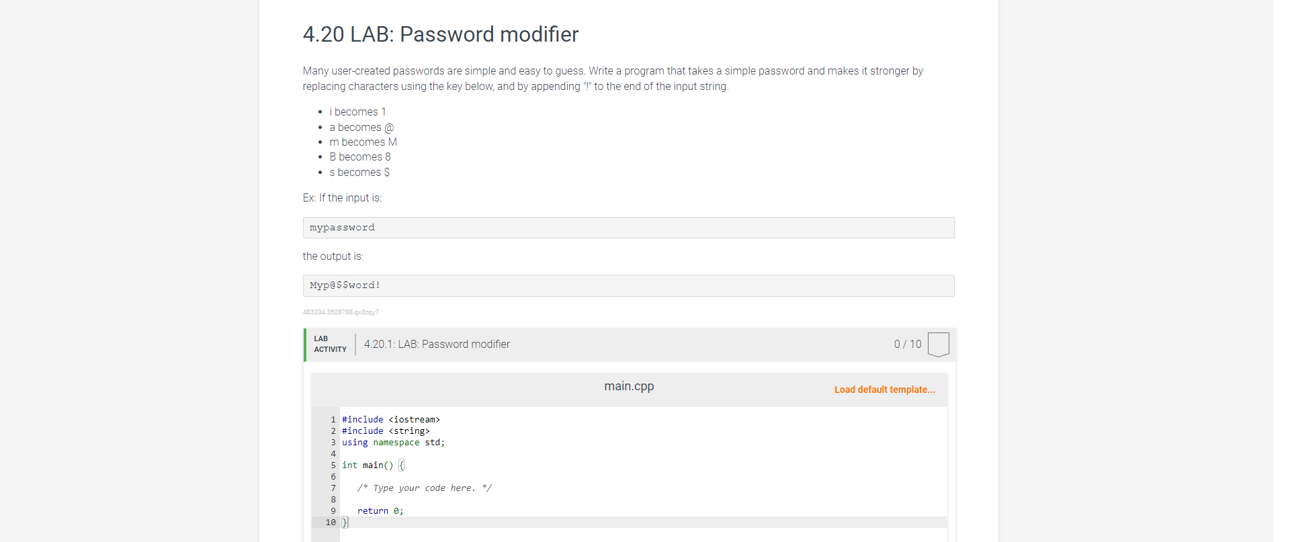Image resolution: width=1290 pixels, height=542 pixels.
Task: Select the lab title 4.20.1: LAB: Password modifier
Action: click(x=437, y=344)
